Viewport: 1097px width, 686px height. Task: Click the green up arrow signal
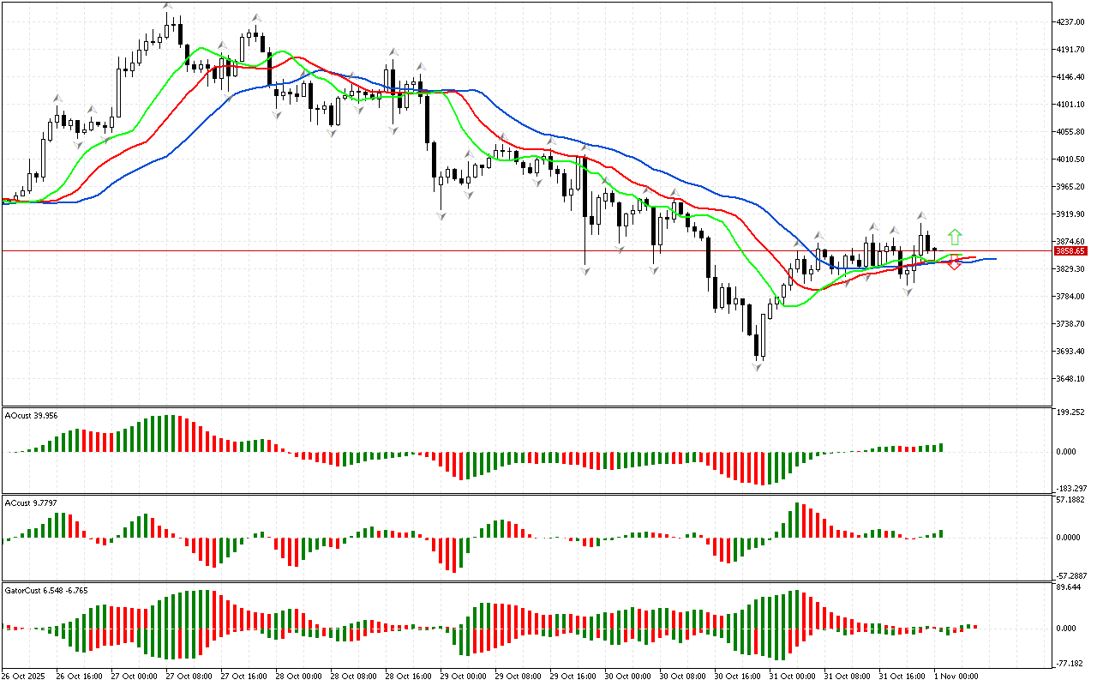(x=954, y=237)
